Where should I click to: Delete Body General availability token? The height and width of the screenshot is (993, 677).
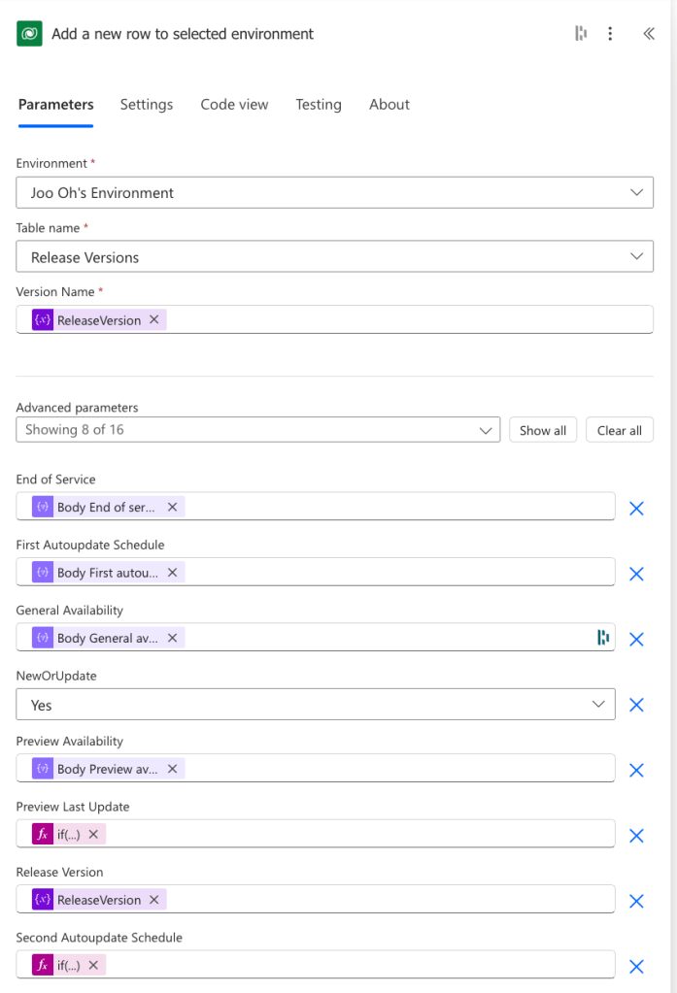[172, 638]
